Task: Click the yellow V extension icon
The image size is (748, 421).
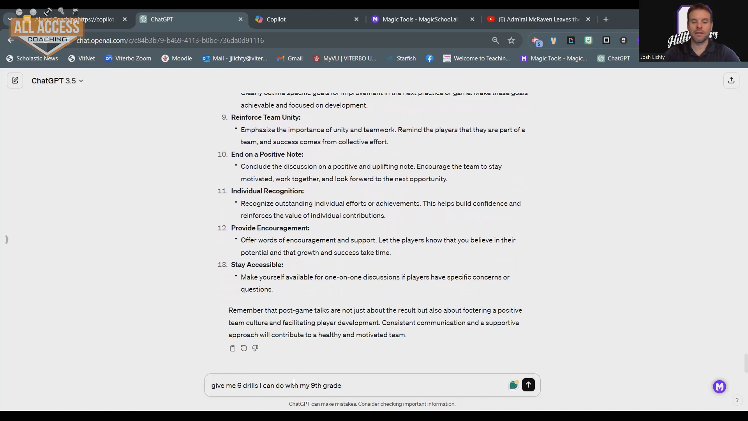Action: coord(553,40)
